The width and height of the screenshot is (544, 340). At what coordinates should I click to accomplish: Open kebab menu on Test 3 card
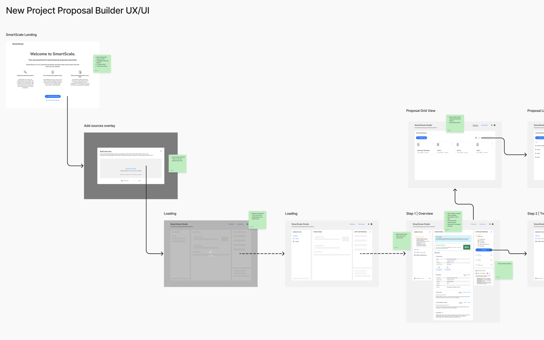point(452,144)
